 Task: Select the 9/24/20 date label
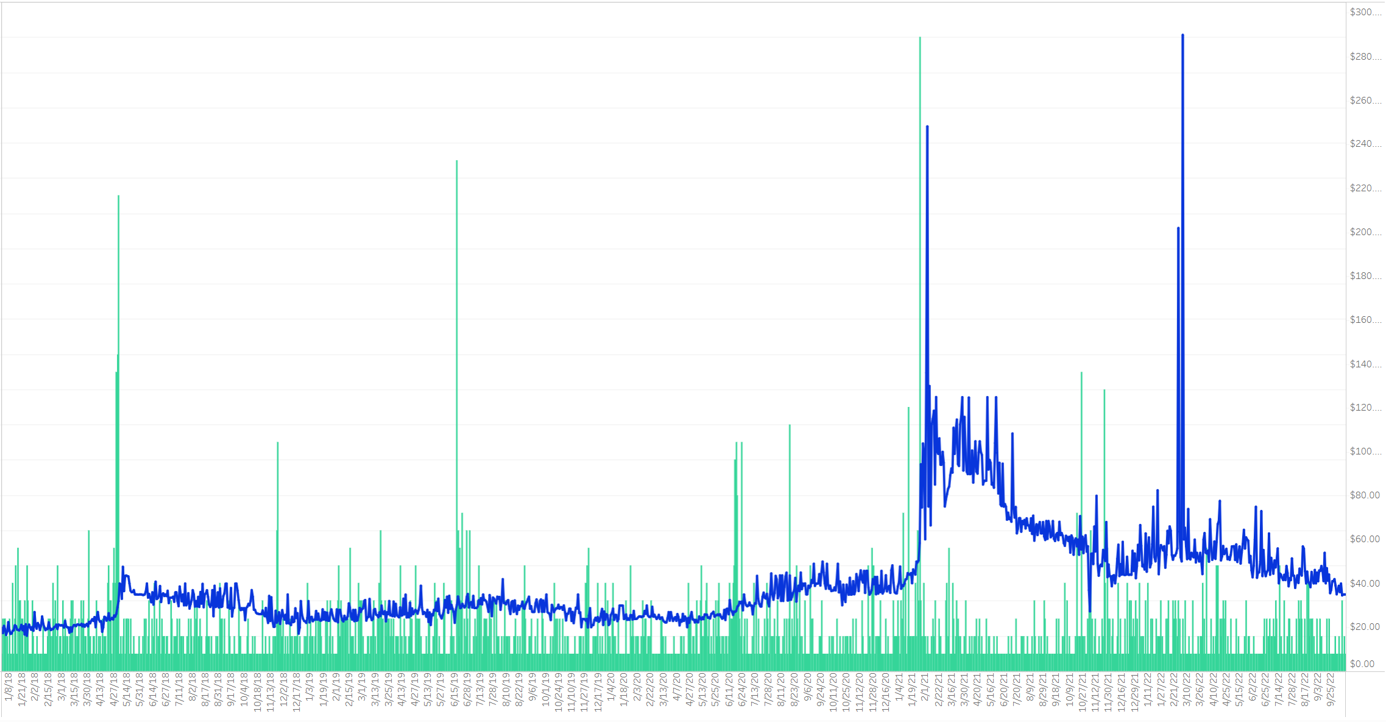821,689
